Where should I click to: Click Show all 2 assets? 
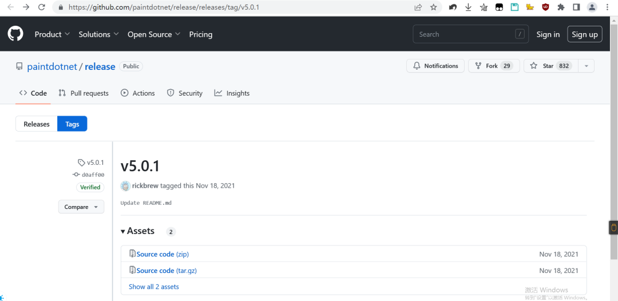(x=154, y=287)
